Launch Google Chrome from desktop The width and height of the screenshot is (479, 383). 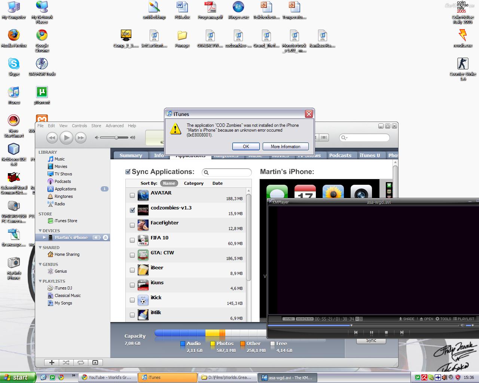42,41
